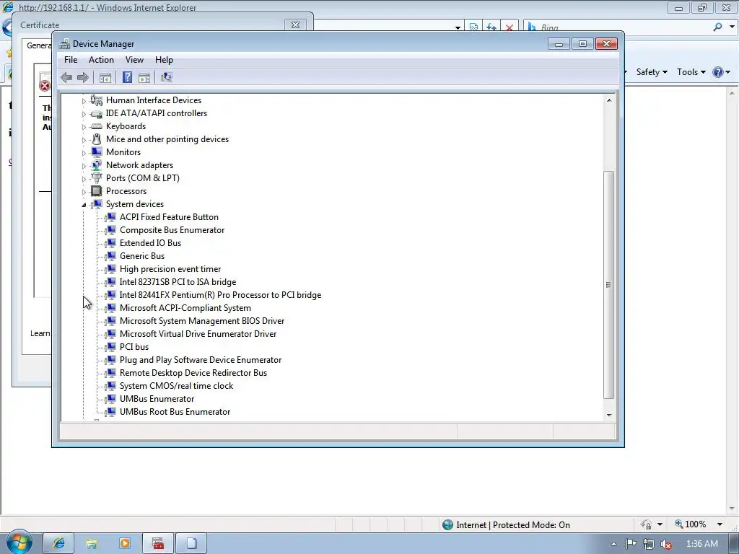Open the Windows Start menu orb
Image resolution: width=739 pixels, height=554 pixels.
click(19, 542)
